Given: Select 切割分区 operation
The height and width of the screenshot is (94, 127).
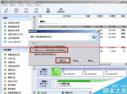Looking at the screenshot, I should click(12, 62).
